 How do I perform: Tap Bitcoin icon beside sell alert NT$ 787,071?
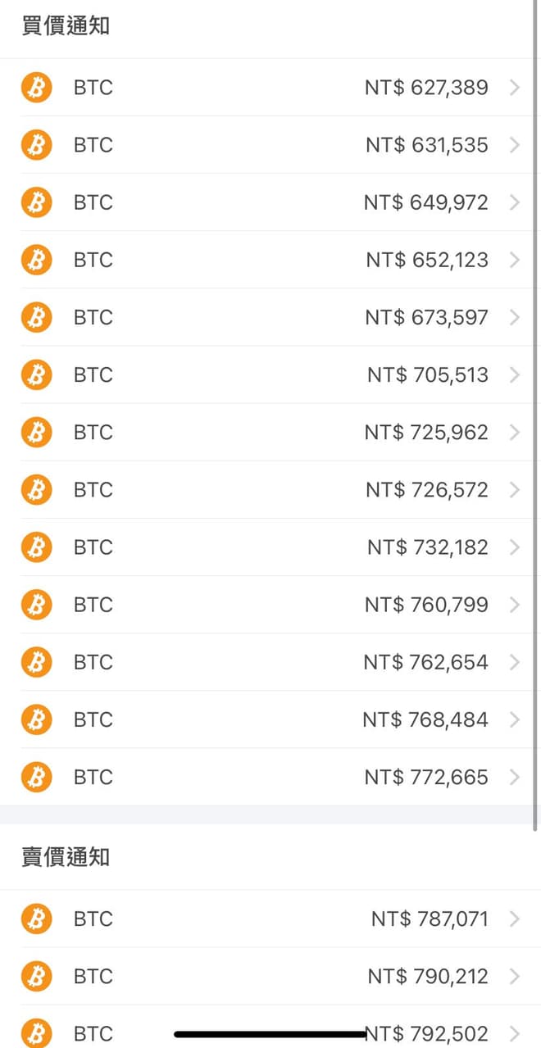click(x=36, y=919)
